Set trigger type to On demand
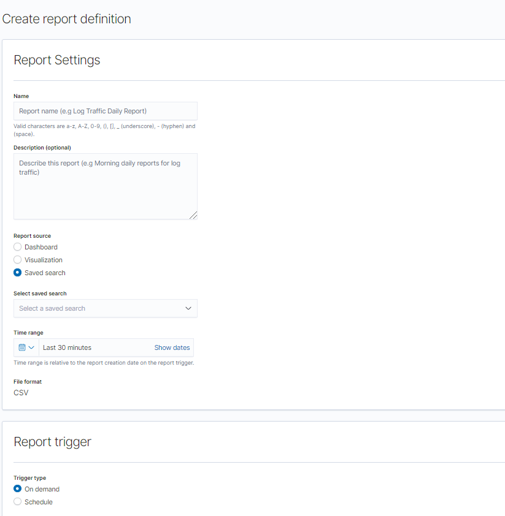 [18, 489]
